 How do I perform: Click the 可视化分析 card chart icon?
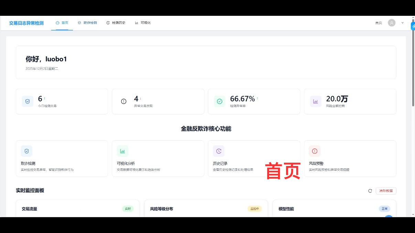click(123, 151)
